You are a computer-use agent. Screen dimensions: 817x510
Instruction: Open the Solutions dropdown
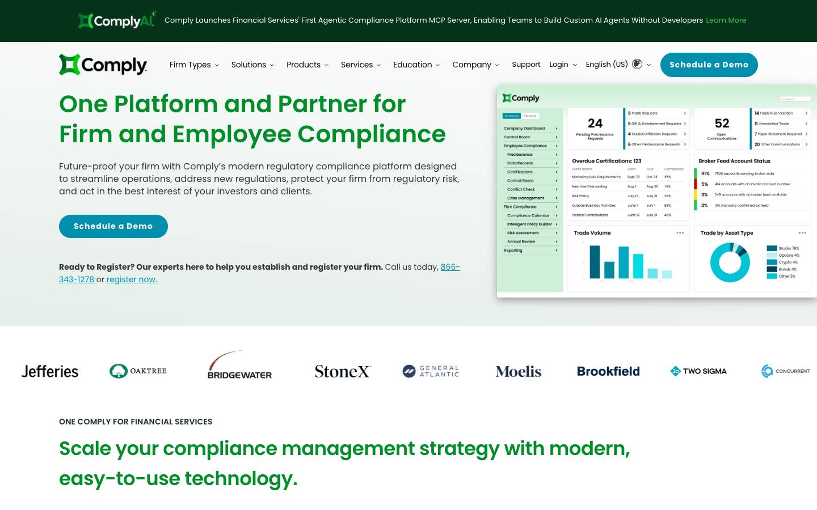252,65
